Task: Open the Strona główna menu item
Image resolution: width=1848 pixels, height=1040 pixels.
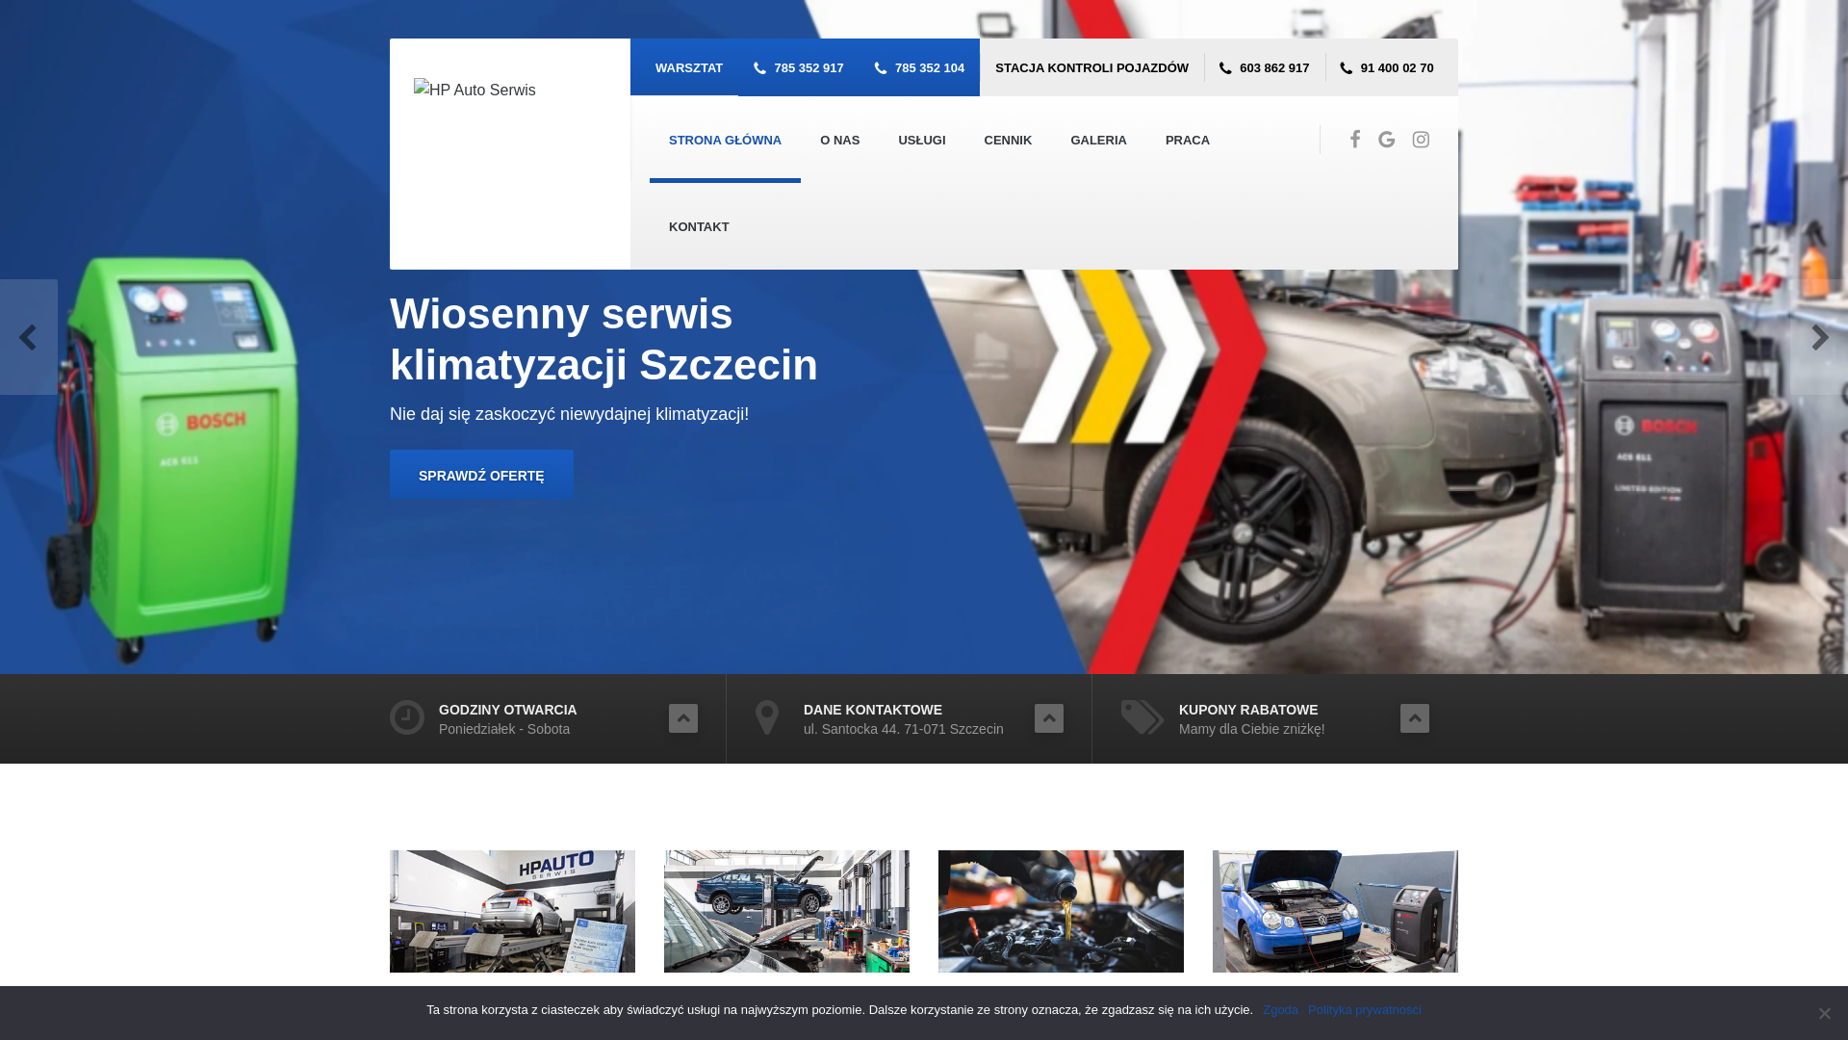Action: tap(725, 141)
